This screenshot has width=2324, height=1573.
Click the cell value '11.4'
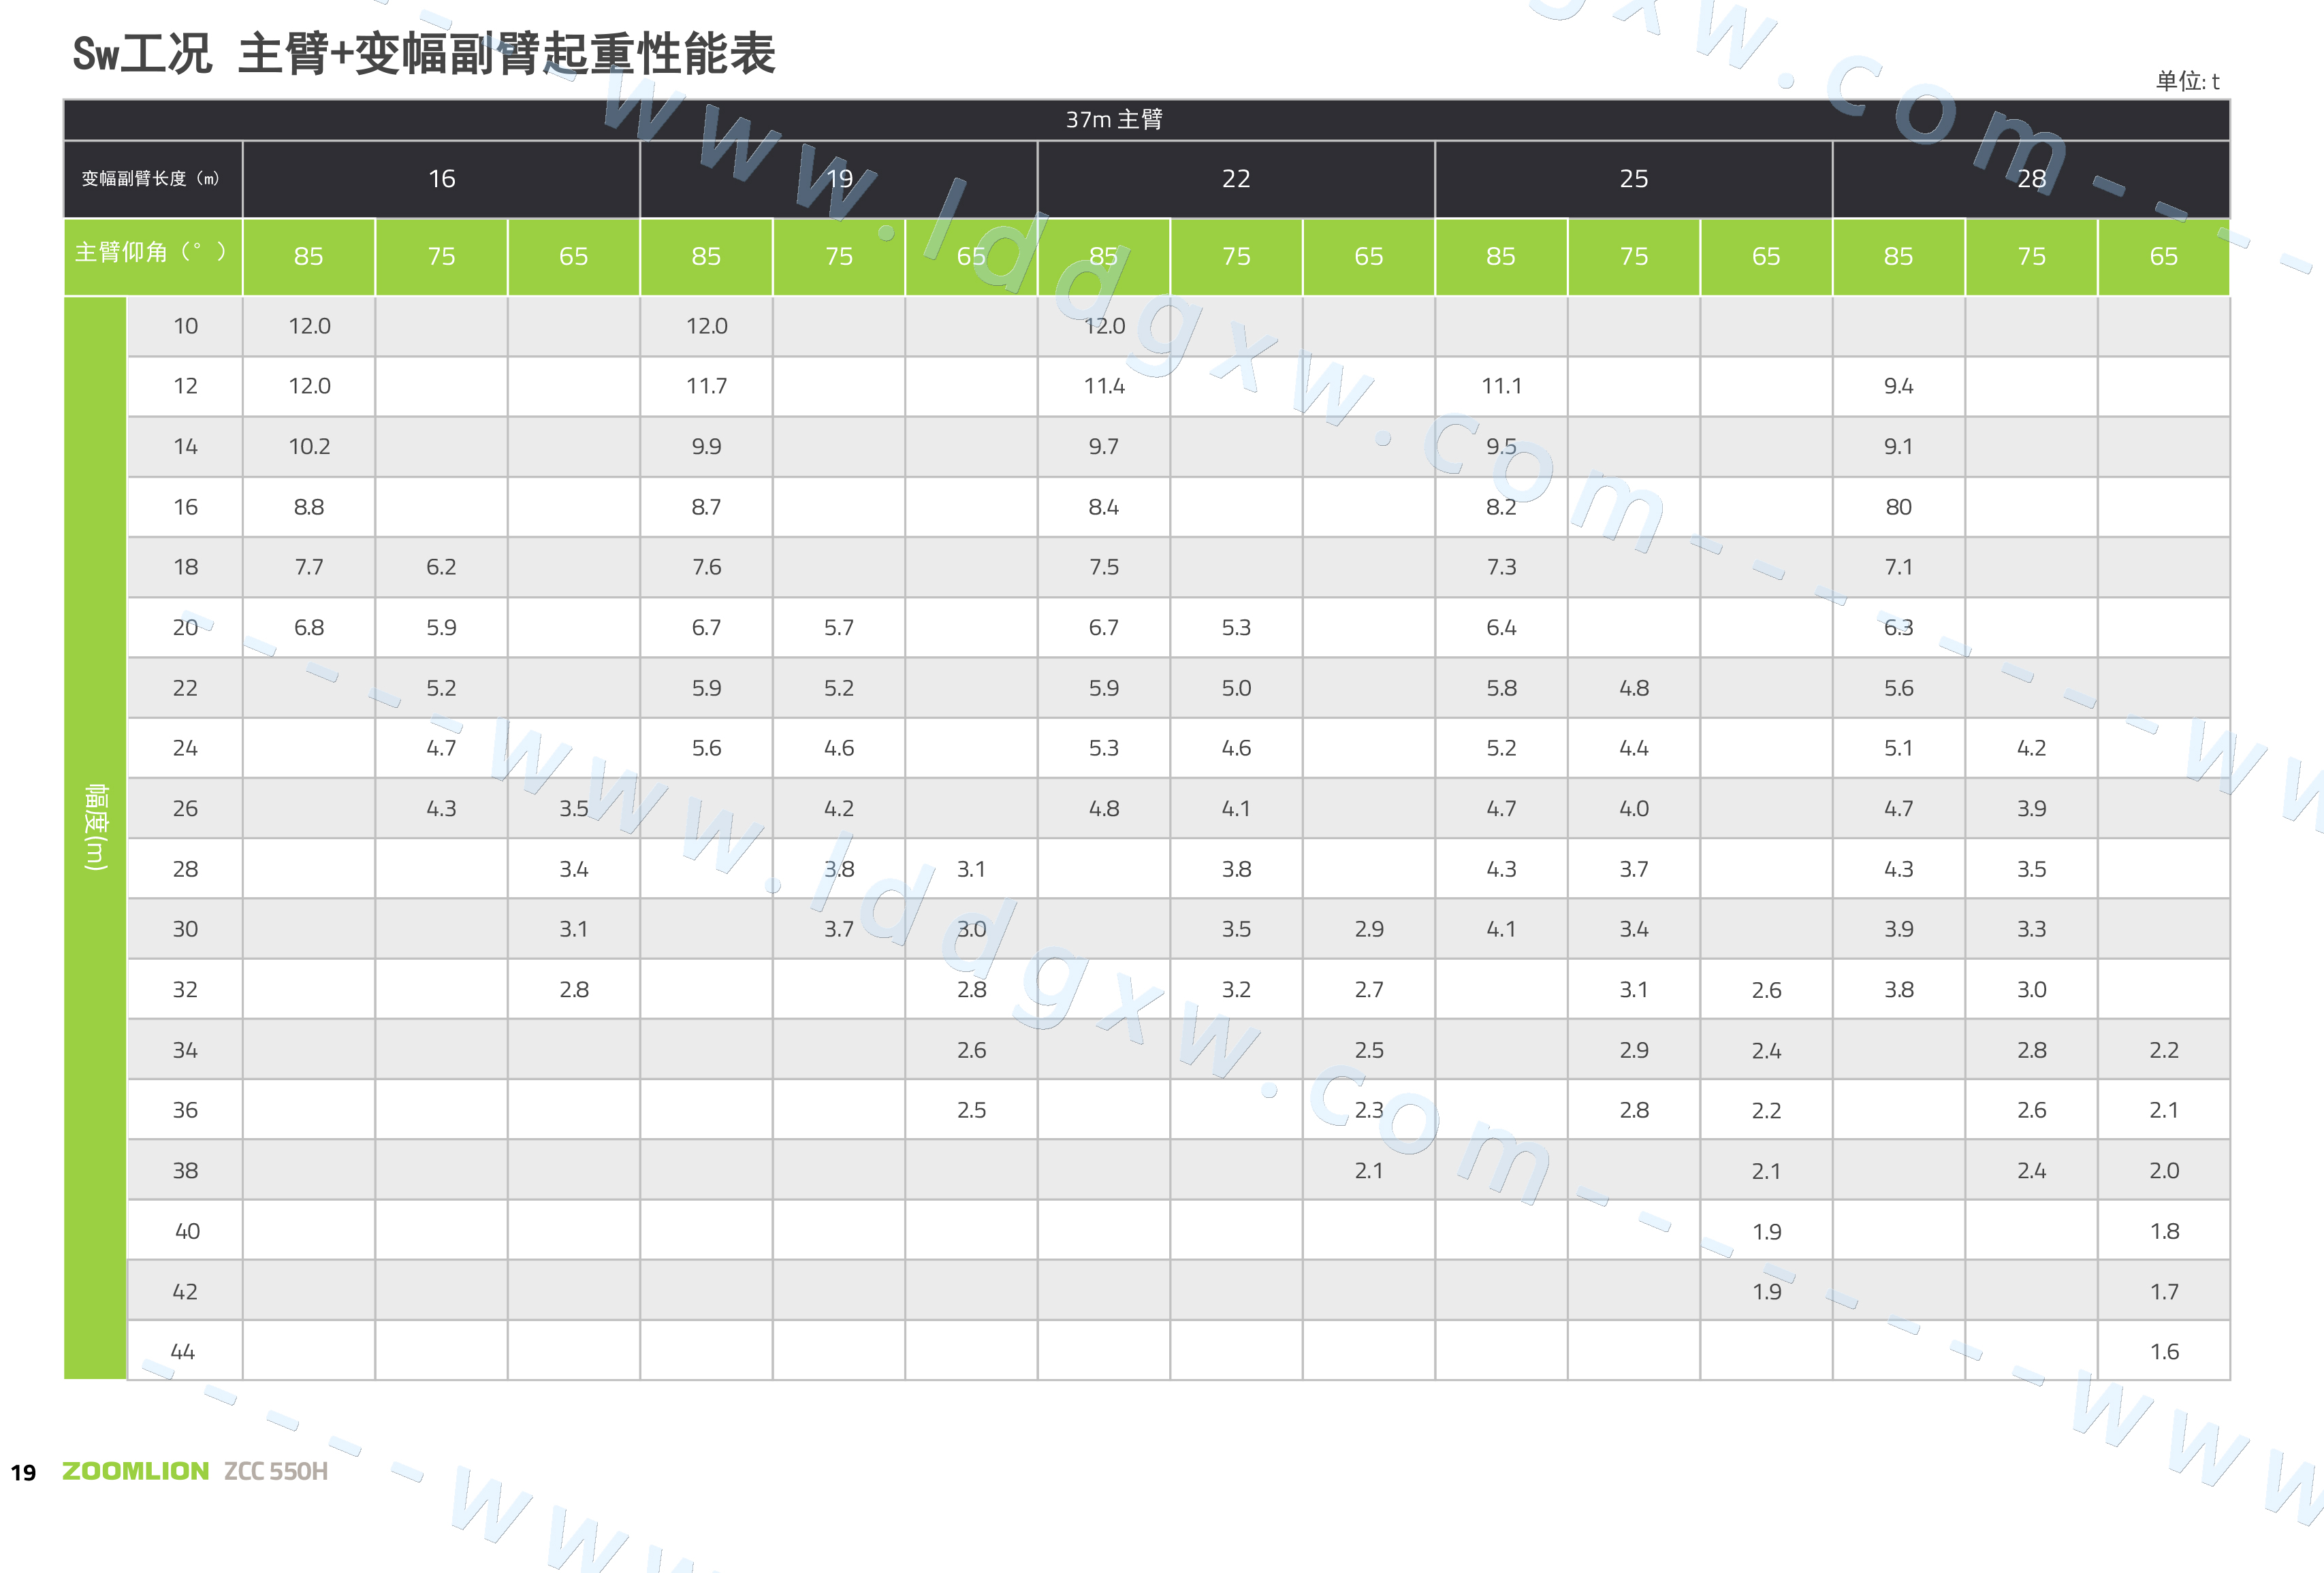(1104, 386)
